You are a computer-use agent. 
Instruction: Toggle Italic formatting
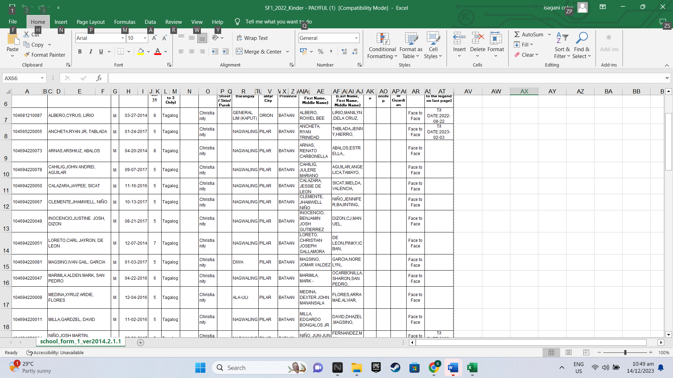(91, 52)
